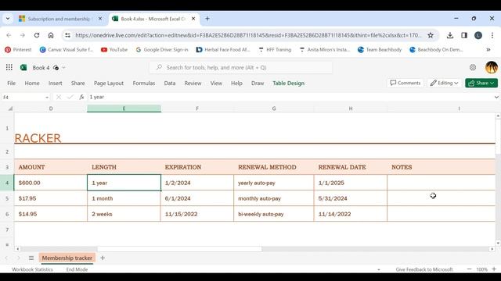
Task: Open the Pinterest bookmark
Action: pos(18,50)
